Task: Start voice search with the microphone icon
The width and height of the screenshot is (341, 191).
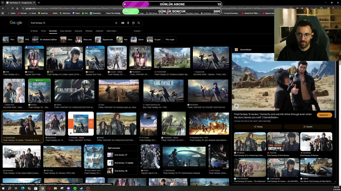Action: tap(128, 23)
